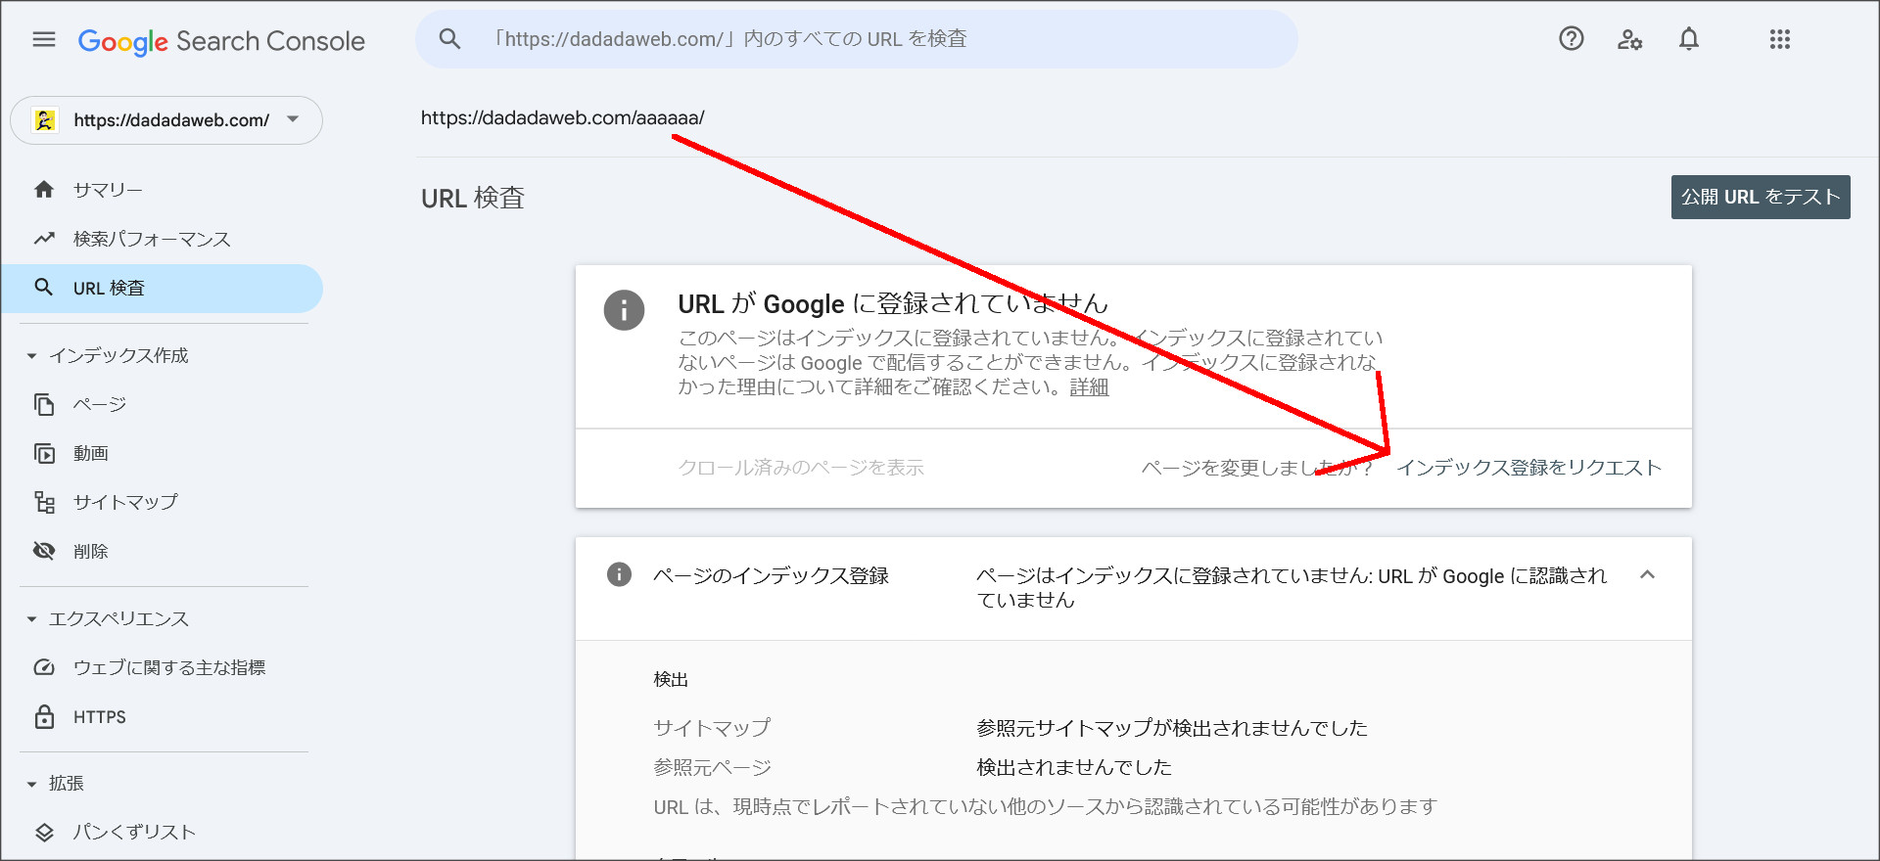
Task: Open the 動画 indexing report
Action: 162,453
